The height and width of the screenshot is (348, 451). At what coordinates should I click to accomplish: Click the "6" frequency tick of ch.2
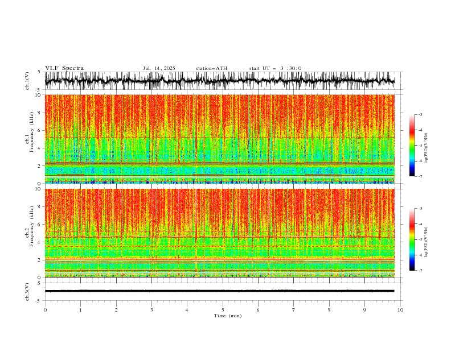[x=40, y=225]
